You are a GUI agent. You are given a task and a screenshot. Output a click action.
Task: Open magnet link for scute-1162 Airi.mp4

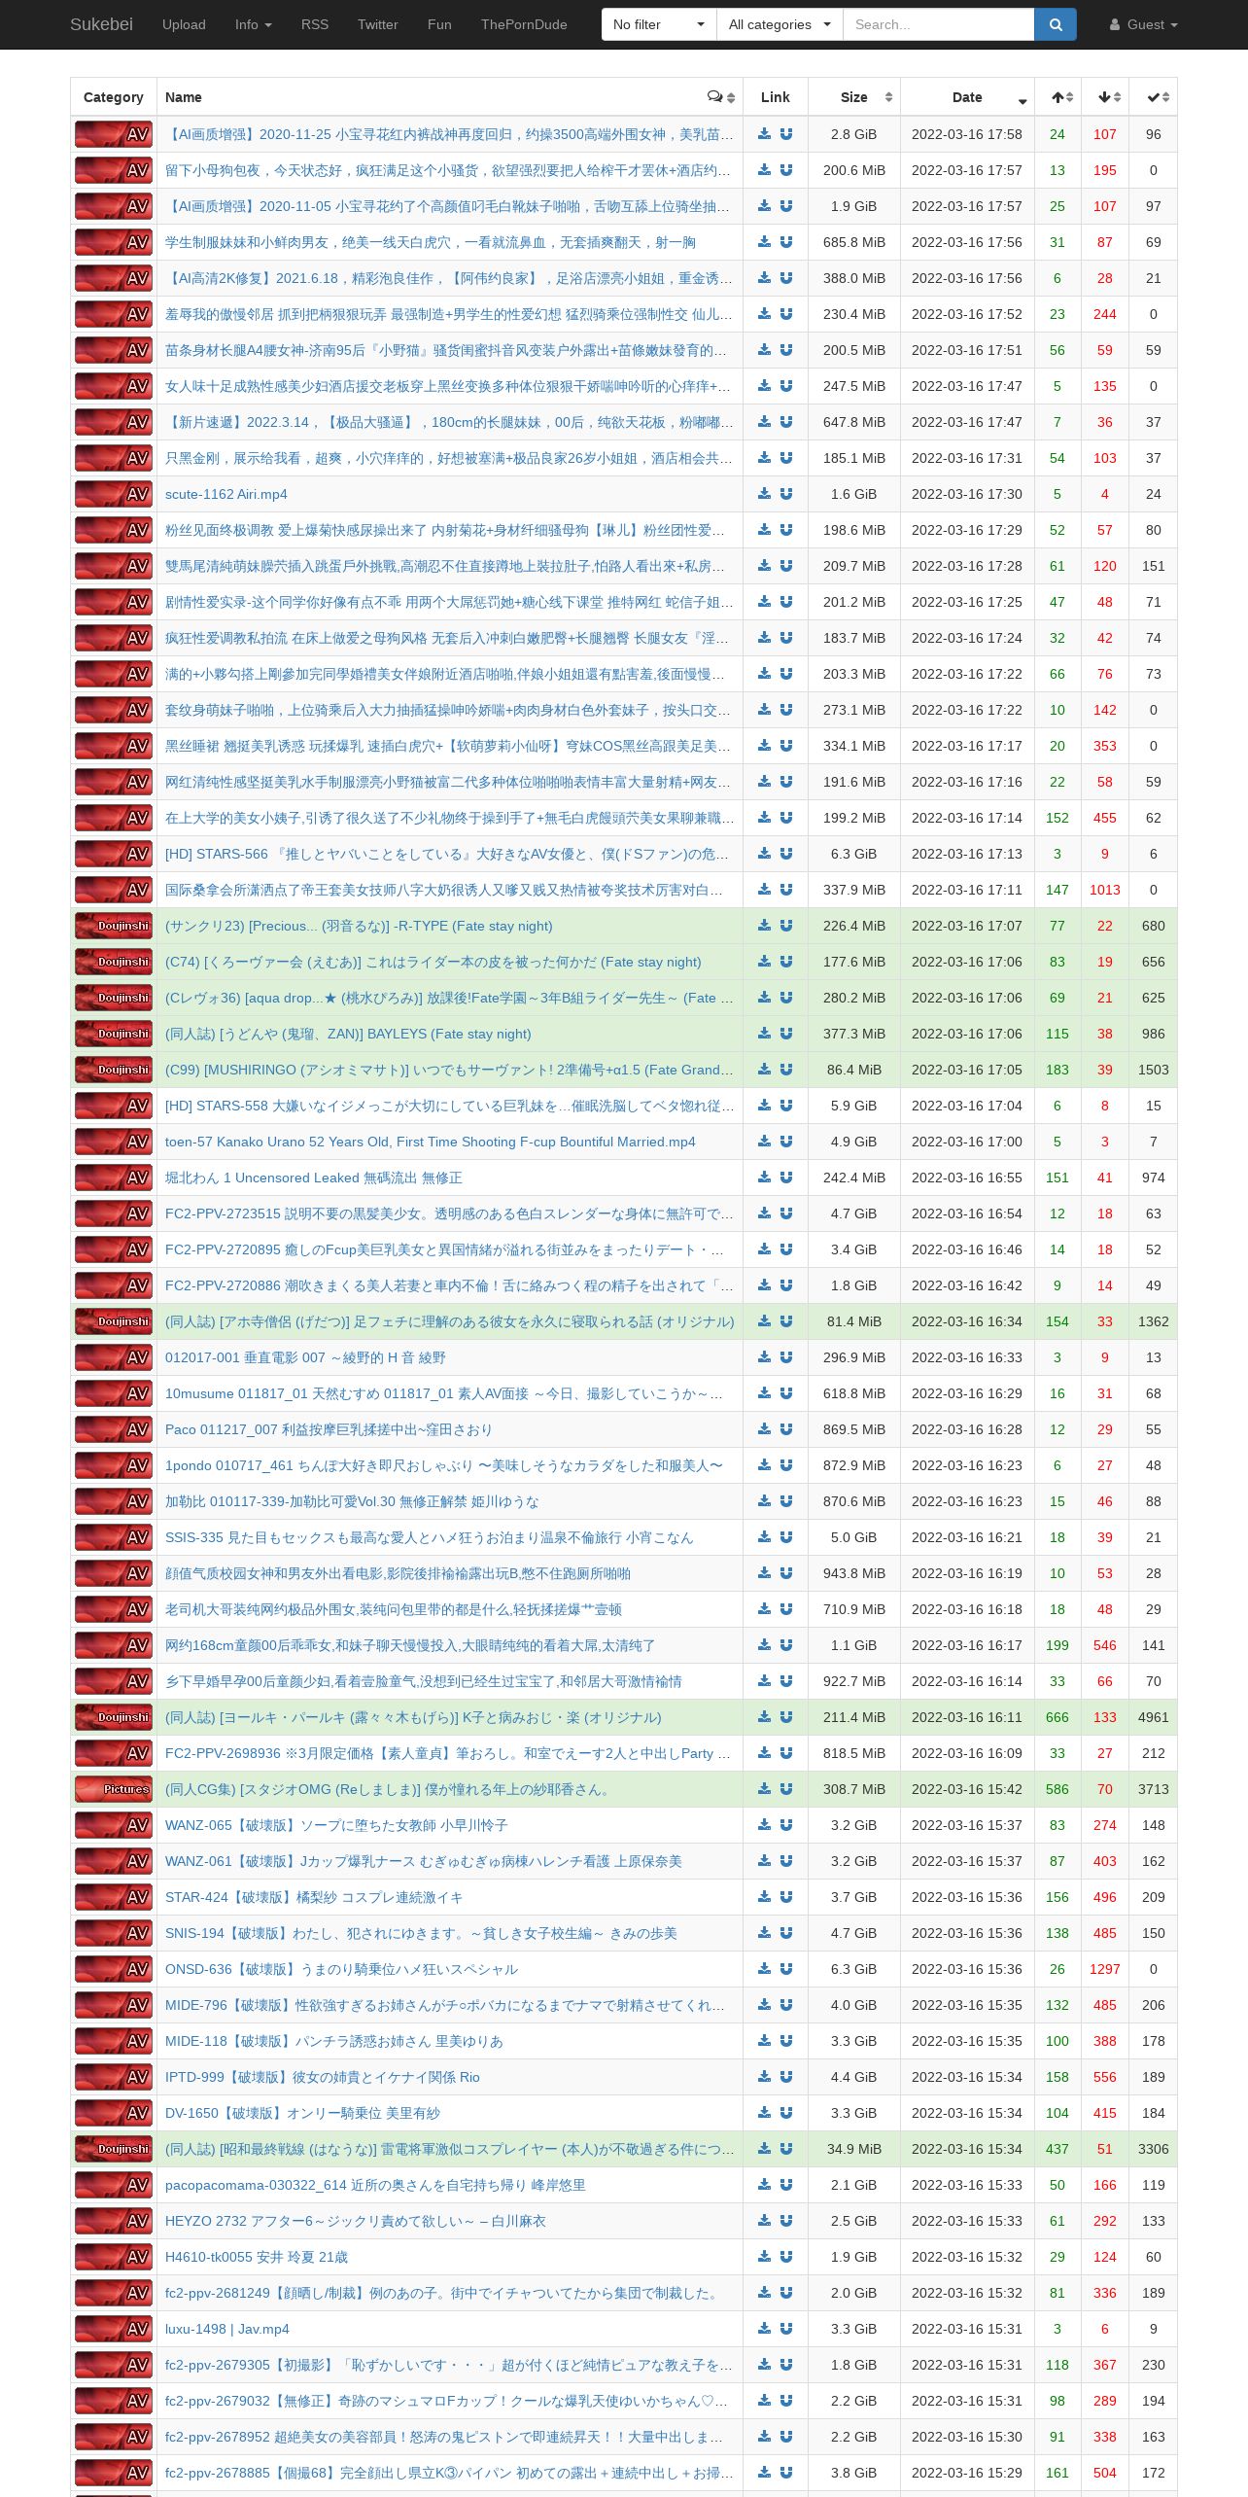click(x=786, y=494)
